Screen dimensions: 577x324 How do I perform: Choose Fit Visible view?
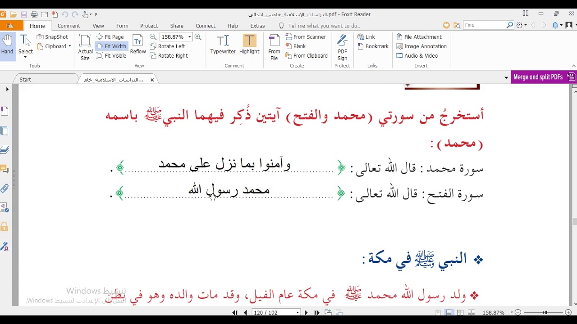click(x=111, y=56)
